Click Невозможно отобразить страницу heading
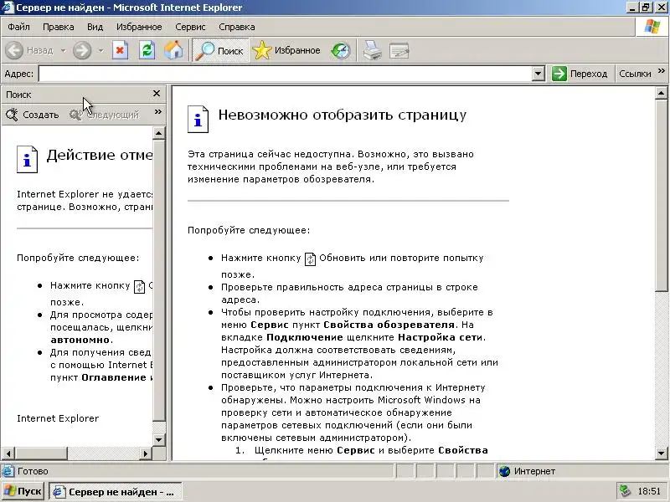The image size is (670, 502). pyautogui.click(x=343, y=115)
